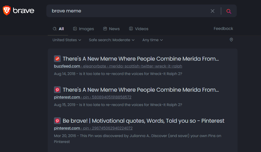
Task: Switch to the Images tab
Action: click(84, 29)
